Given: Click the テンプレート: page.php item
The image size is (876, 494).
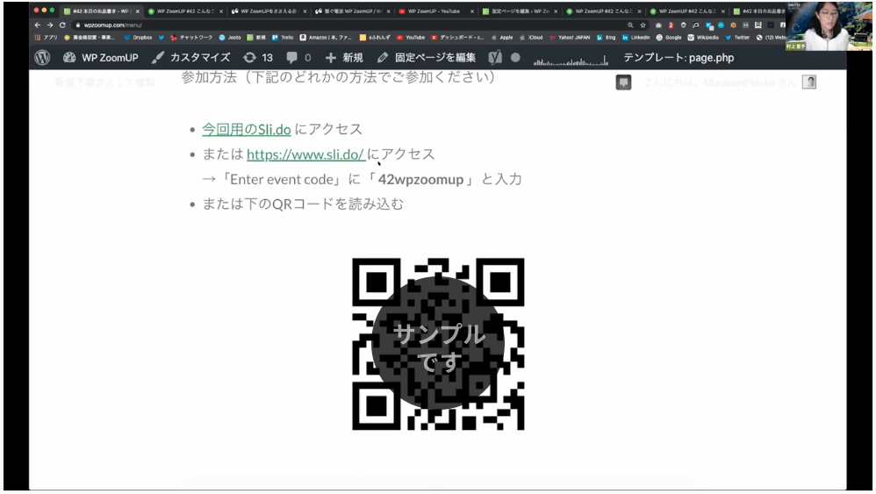Looking at the screenshot, I should tap(679, 58).
